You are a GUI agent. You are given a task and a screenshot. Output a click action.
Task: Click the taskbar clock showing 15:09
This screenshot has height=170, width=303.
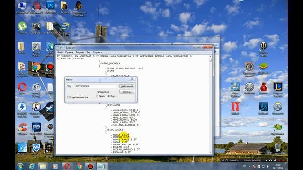click(278, 167)
